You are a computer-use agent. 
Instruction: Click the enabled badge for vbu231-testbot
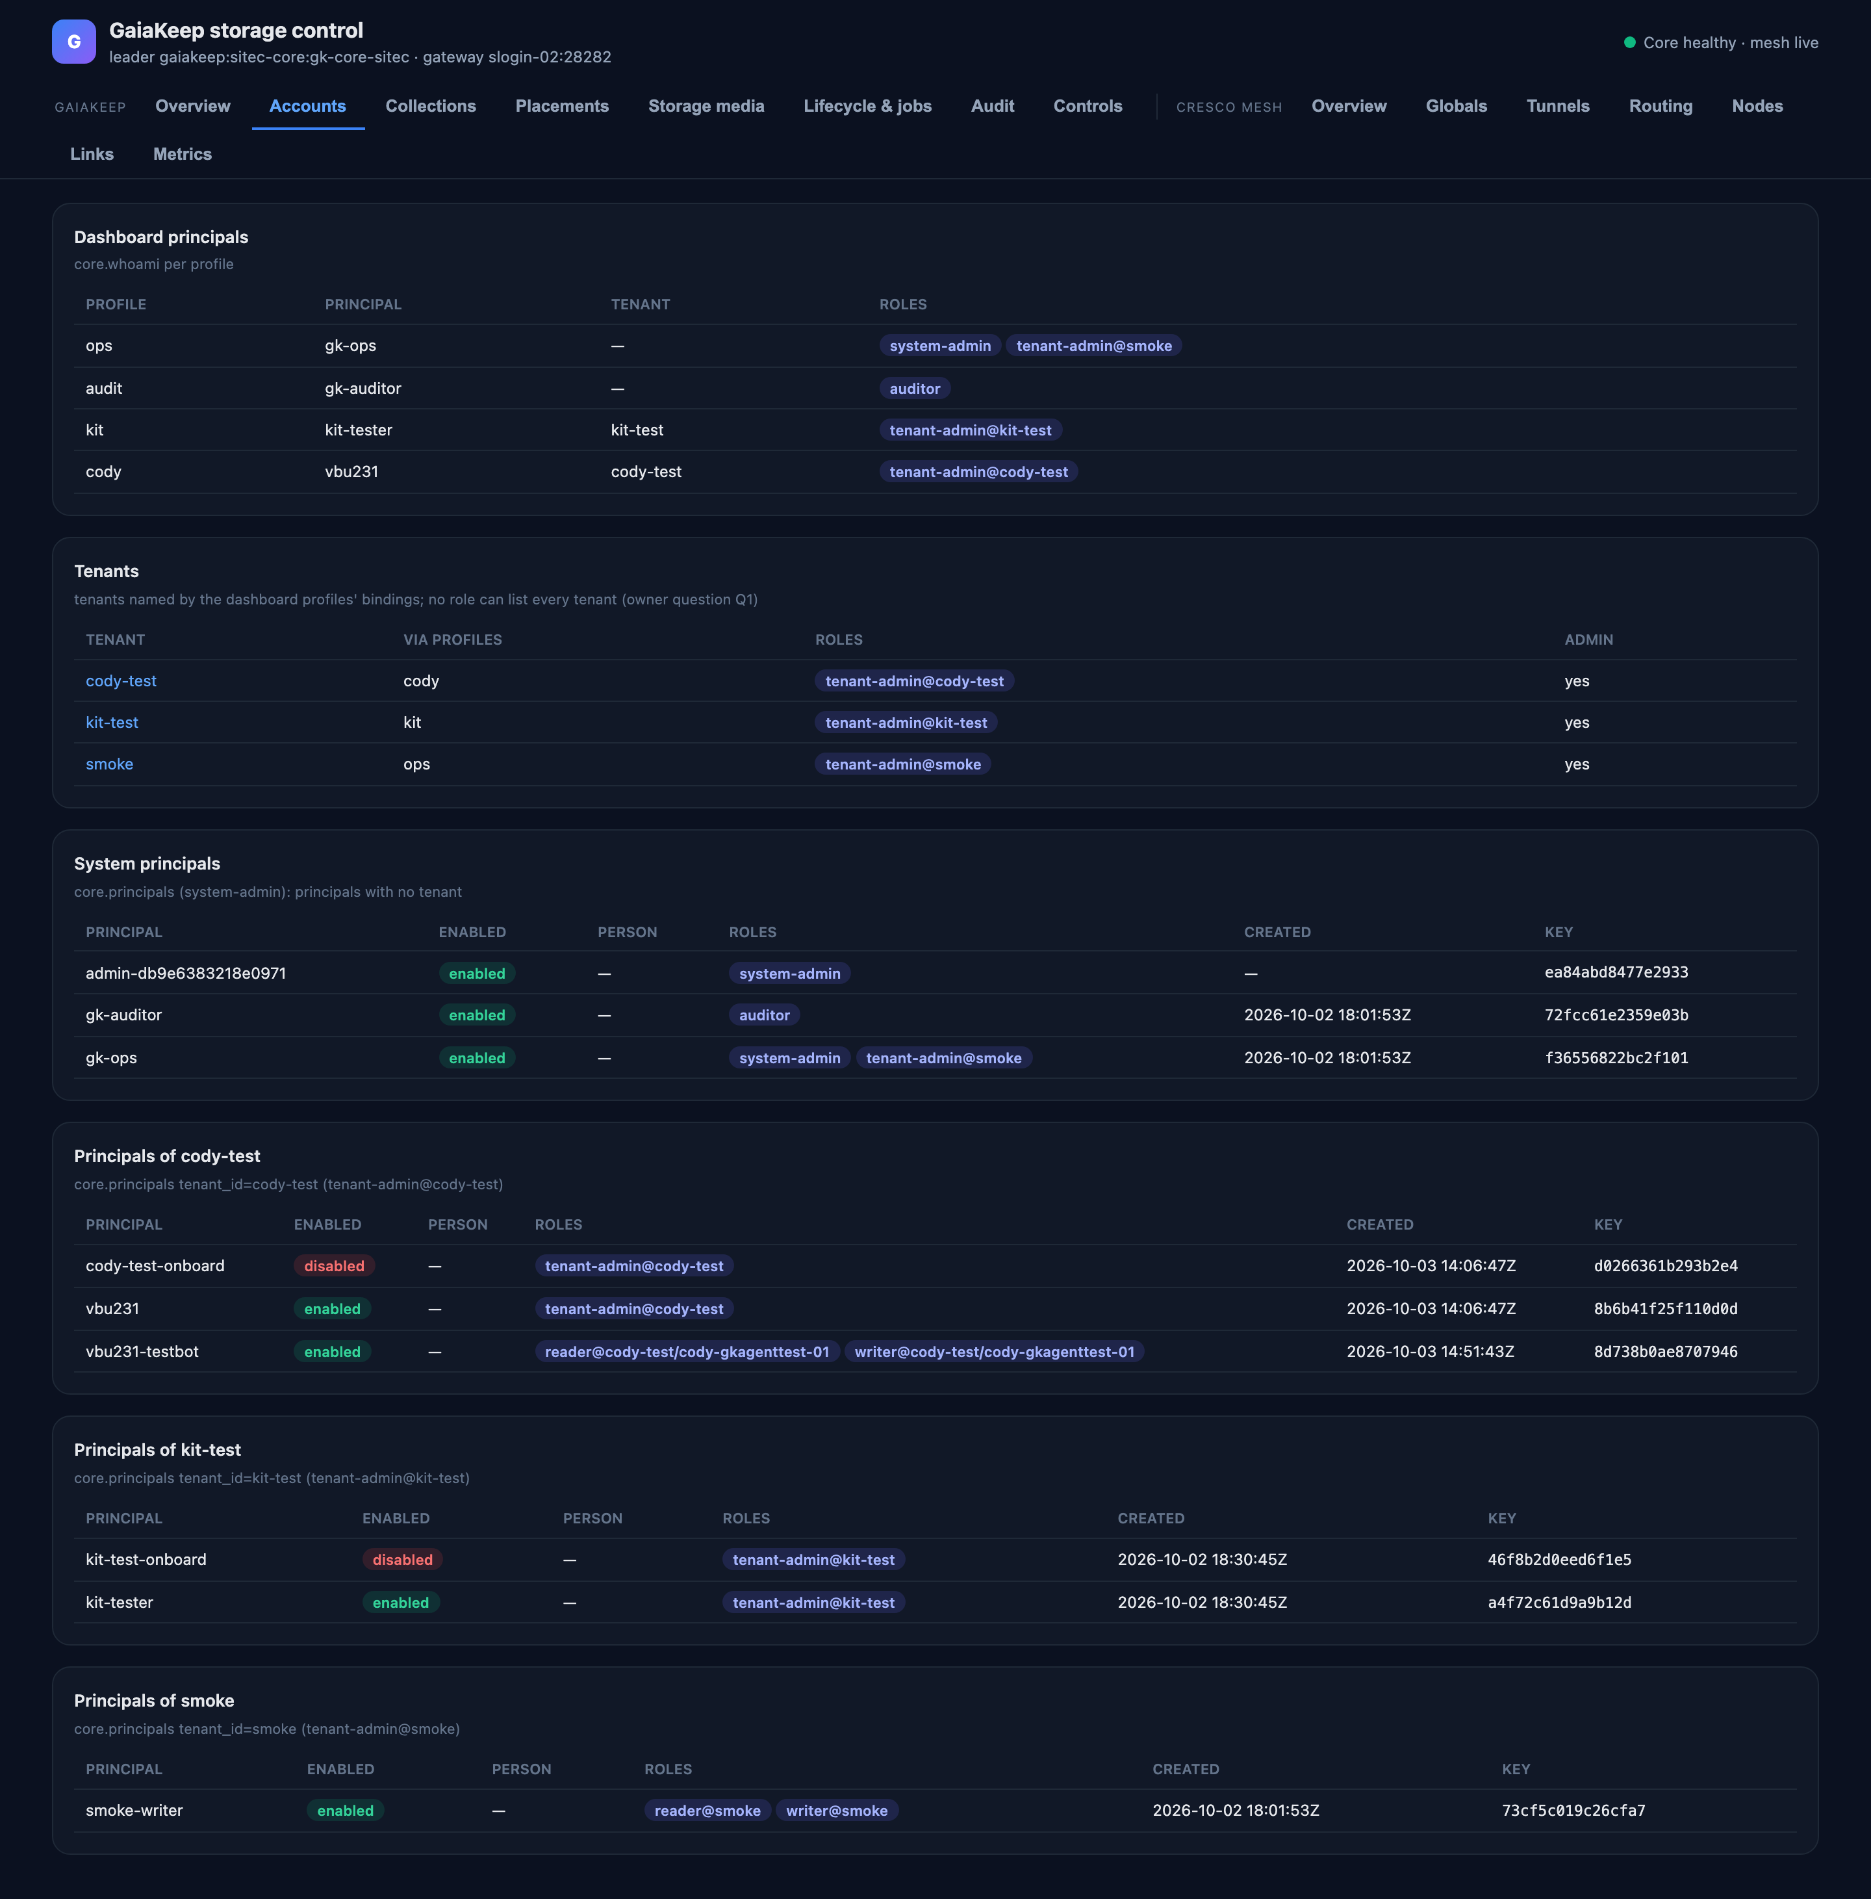(332, 1352)
